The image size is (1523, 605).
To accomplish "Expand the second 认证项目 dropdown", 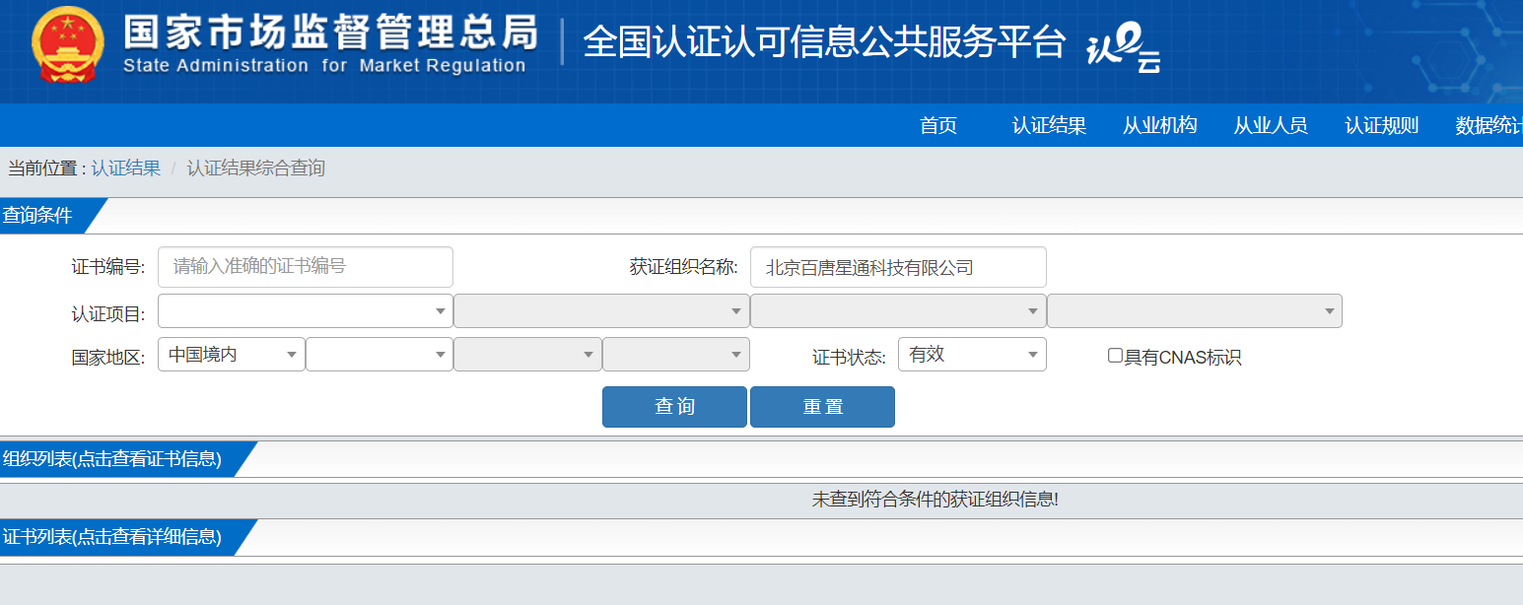I will pyautogui.click(x=601, y=311).
